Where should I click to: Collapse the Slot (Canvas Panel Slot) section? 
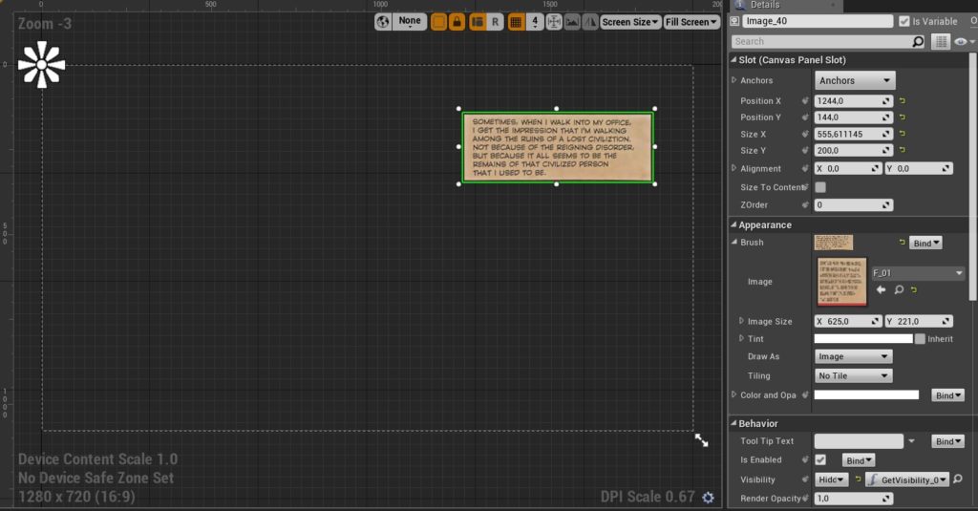click(733, 60)
